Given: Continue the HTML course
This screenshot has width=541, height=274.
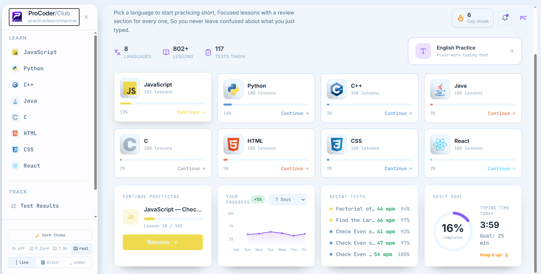Looking at the screenshot, I should (x=295, y=168).
